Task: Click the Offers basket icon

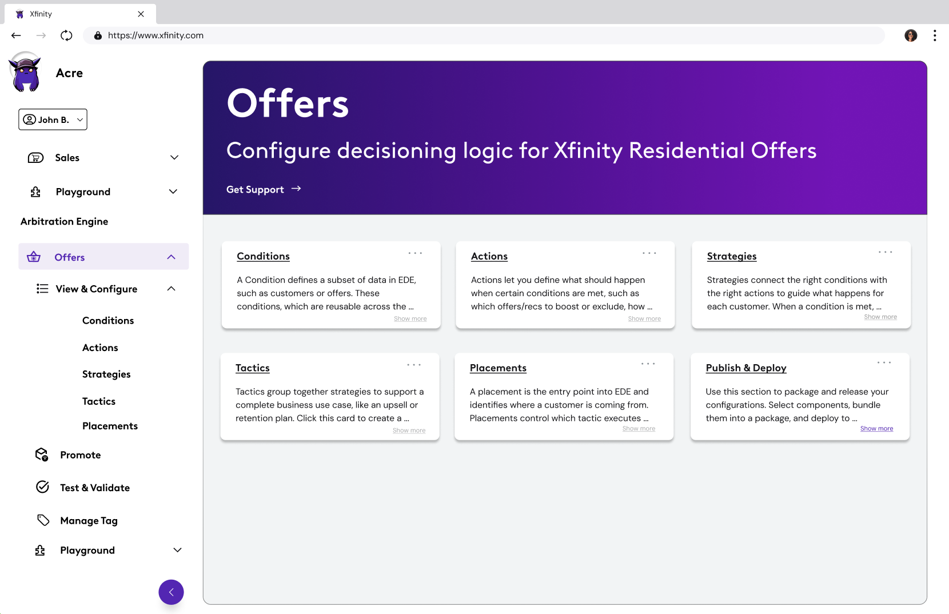Action: 34,257
